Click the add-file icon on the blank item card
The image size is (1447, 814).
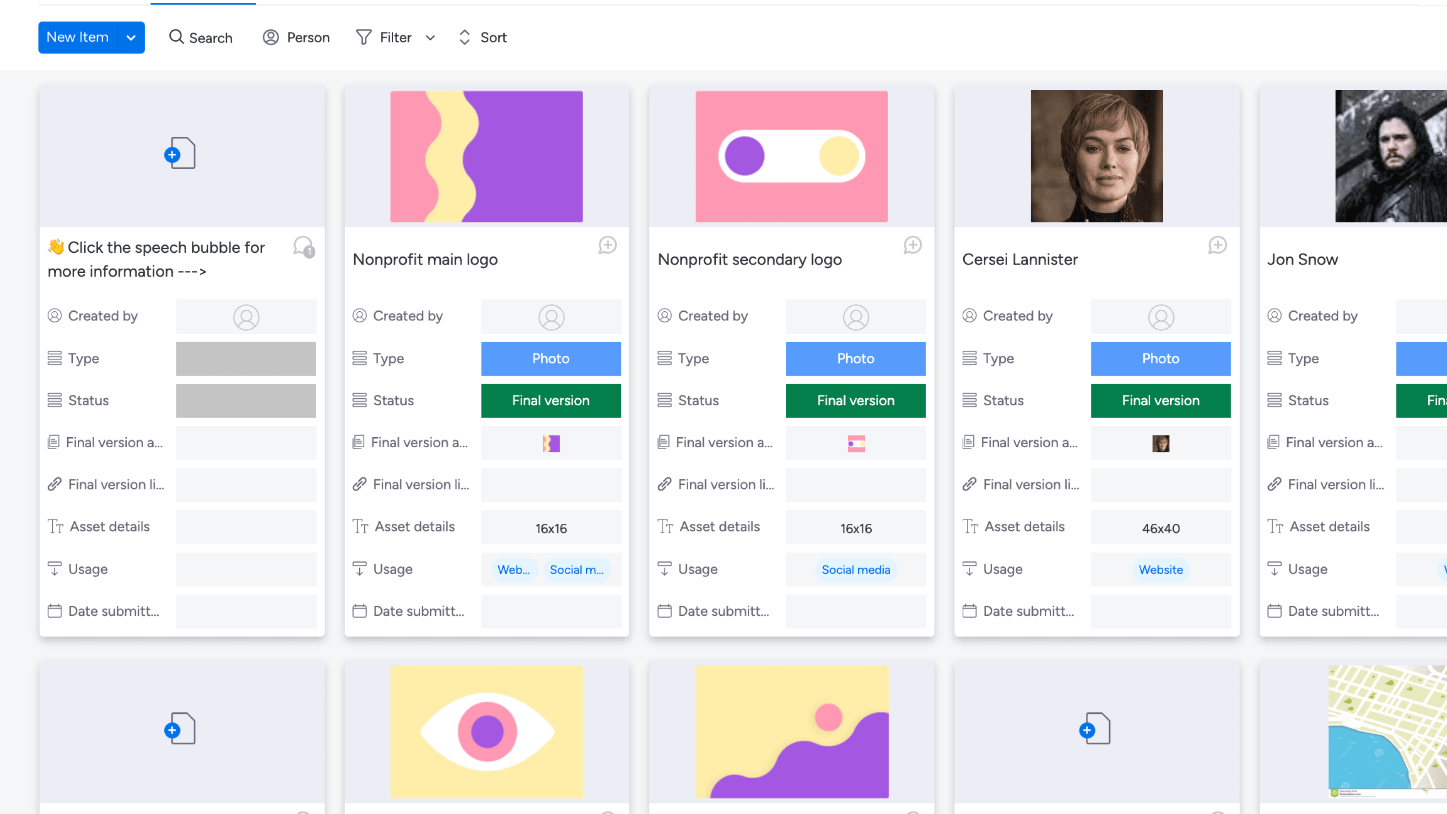point(181,153)
